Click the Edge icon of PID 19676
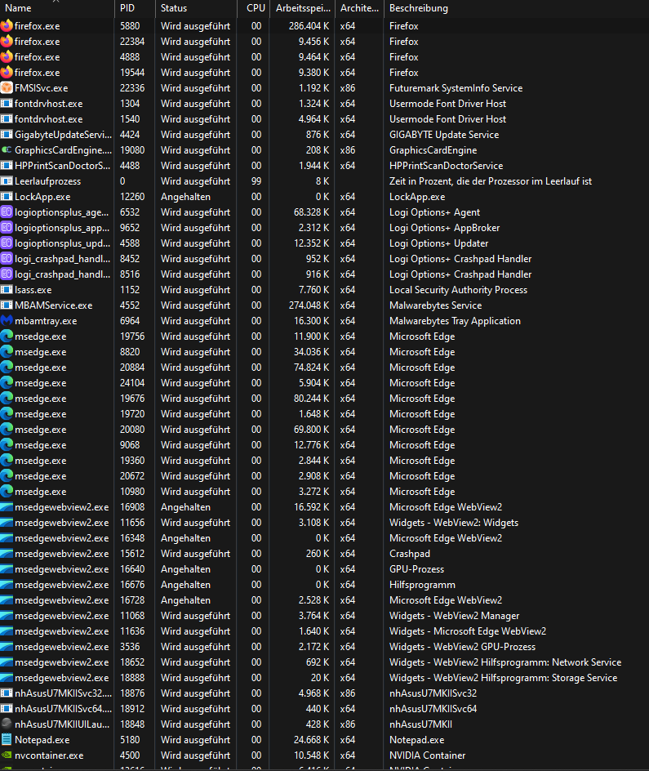 (7, 399)
